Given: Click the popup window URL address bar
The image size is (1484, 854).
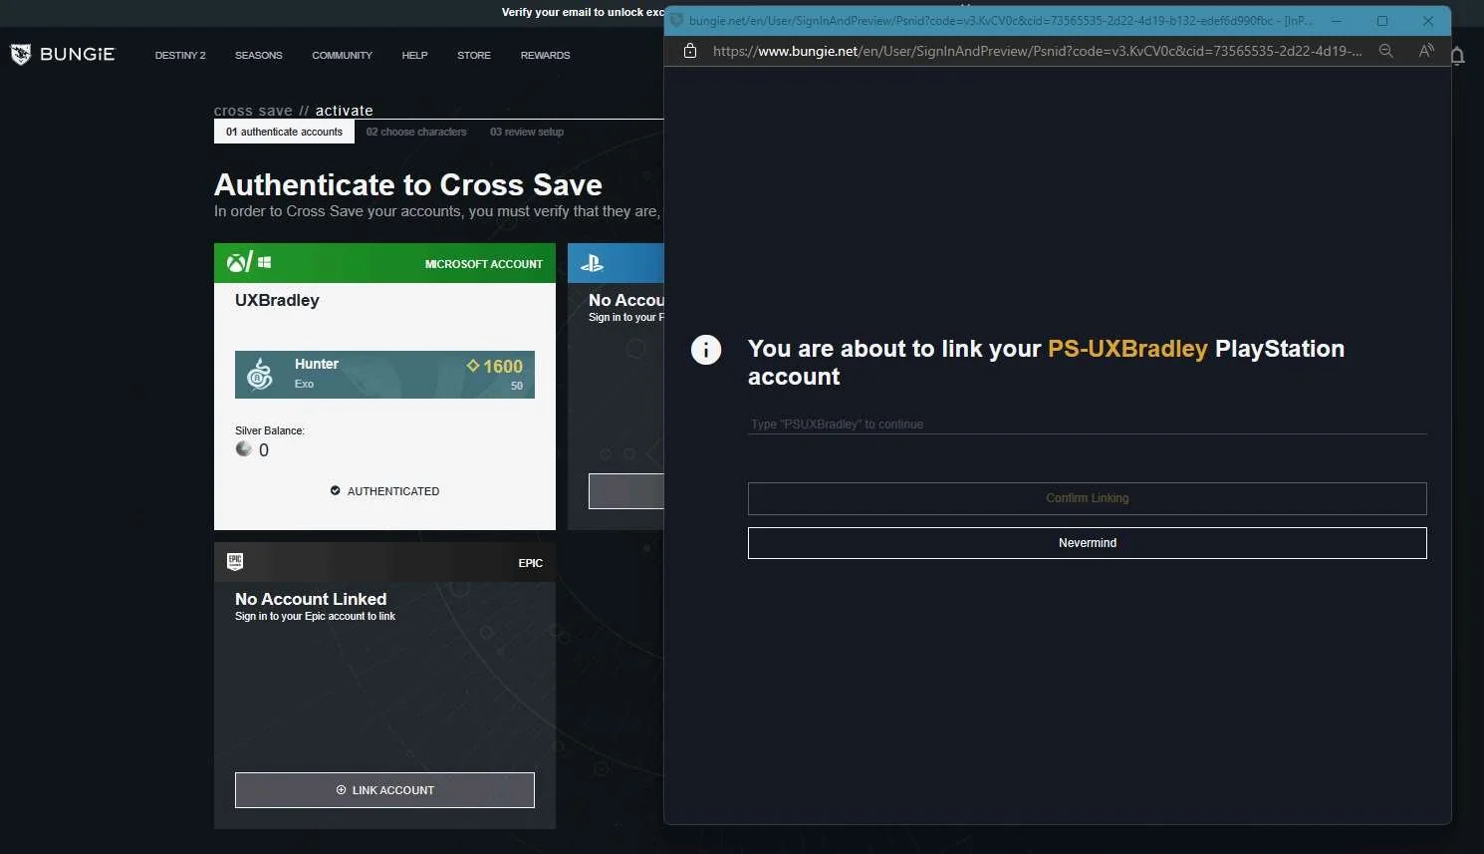Looking at the screenshot, I should (1037, 51).
